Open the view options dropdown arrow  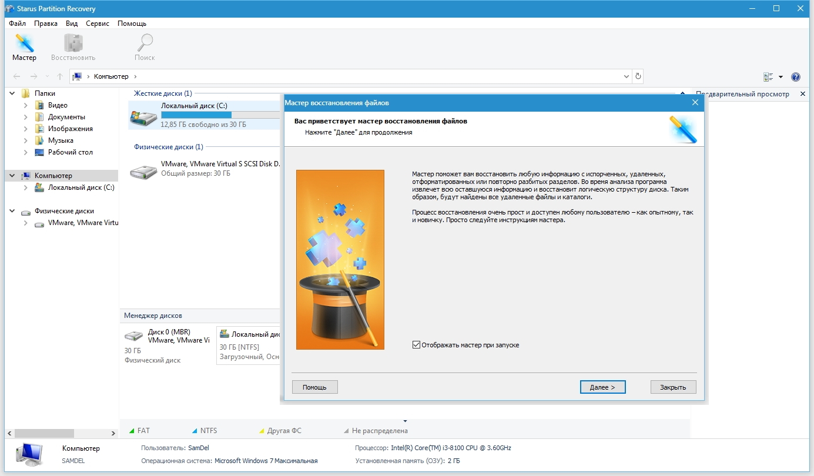coord(780,77)
